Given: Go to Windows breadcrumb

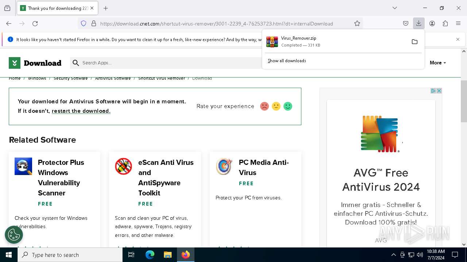Looking at the screenshot, I should (x=37, y=78).
